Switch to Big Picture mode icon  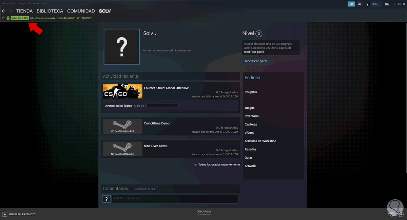[387, 4]
